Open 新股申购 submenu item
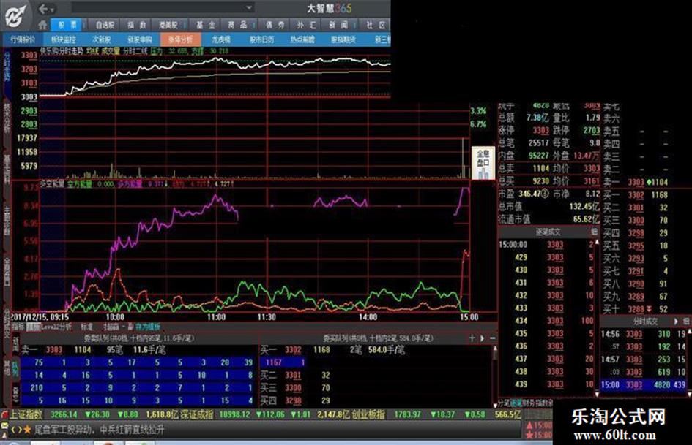 (139, 39)
